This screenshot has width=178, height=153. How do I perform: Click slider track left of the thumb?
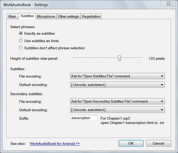[x=95, y=58]
